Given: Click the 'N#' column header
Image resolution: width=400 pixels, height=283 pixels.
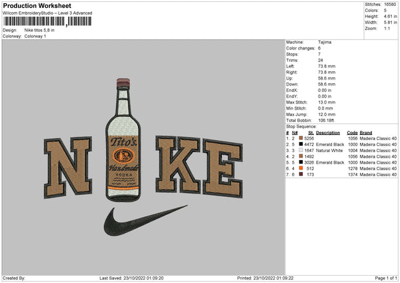Looking at the screenshot, I should tap(295, 133).
